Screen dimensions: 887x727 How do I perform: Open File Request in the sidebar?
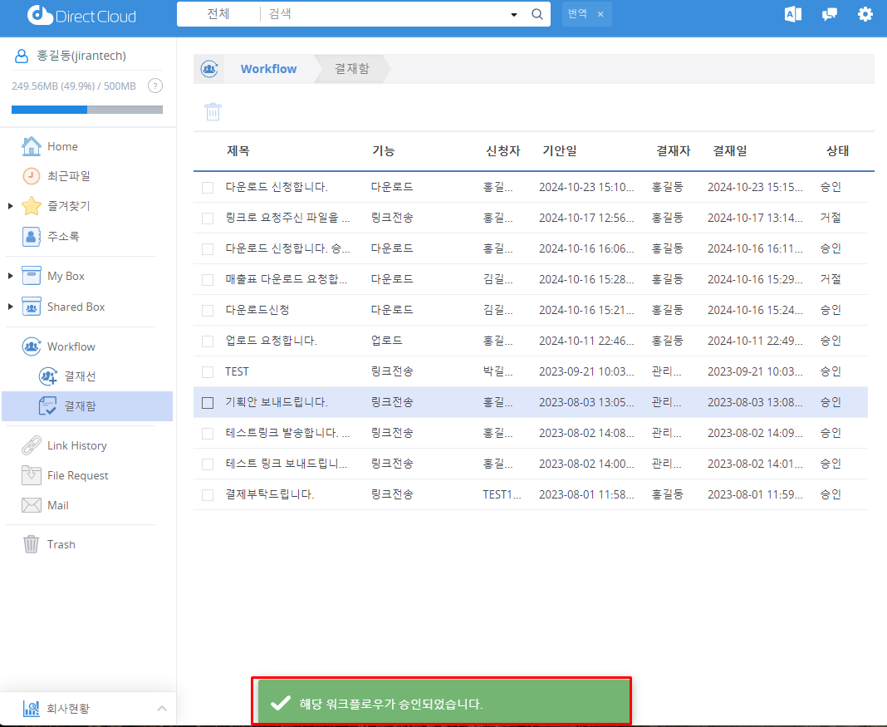(77, 475)
